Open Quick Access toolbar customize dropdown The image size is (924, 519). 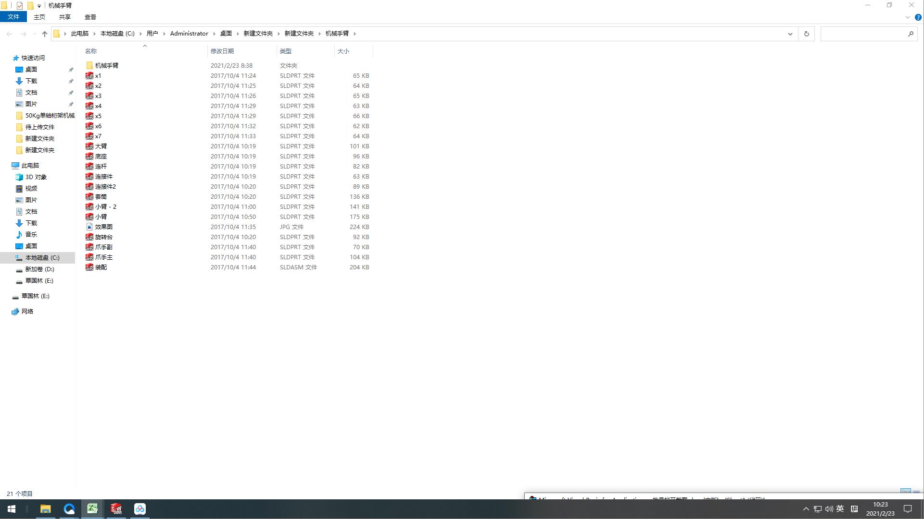(39, 6)
